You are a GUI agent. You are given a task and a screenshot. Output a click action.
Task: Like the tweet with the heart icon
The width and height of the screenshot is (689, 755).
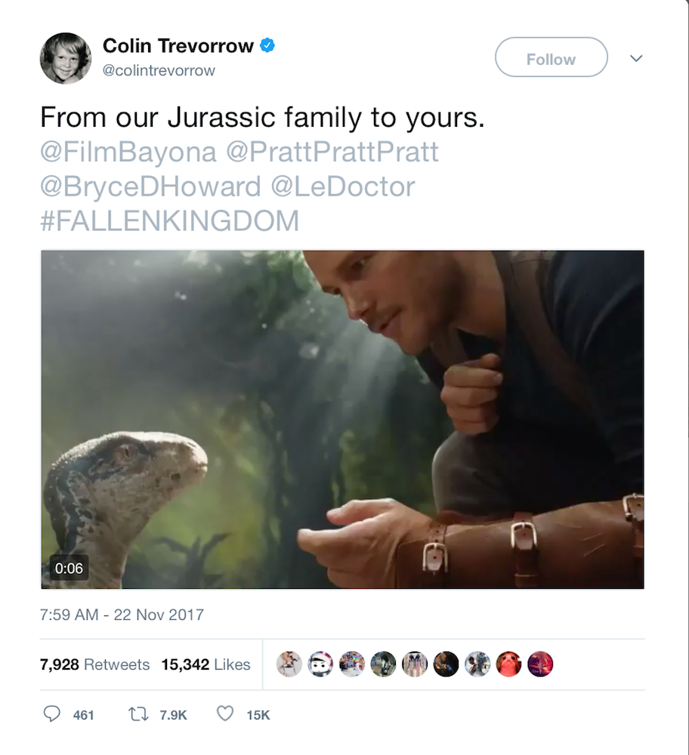(225, 713)
